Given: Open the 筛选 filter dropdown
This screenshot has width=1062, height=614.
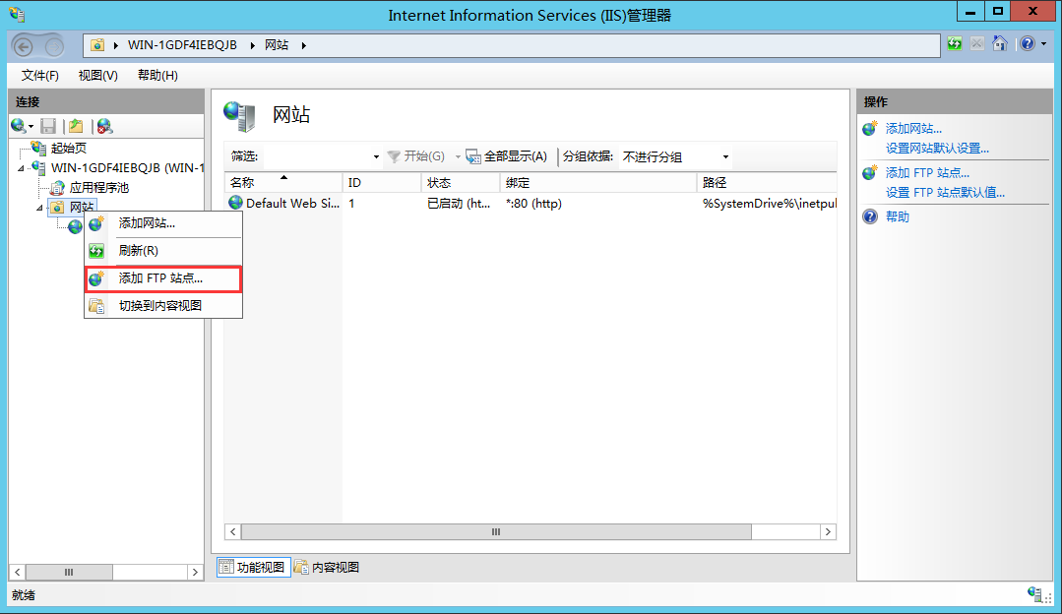Looking at the screenshot, I should coord(377,157).
